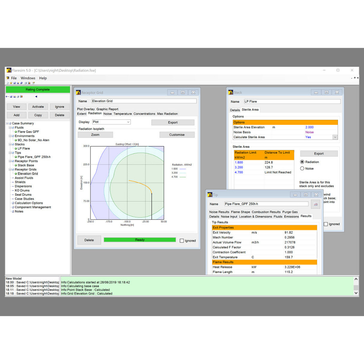Click the New file icon in main toolbar
Image resolution: width=364 pixels, height=364 pixels.
coord(7,83)
